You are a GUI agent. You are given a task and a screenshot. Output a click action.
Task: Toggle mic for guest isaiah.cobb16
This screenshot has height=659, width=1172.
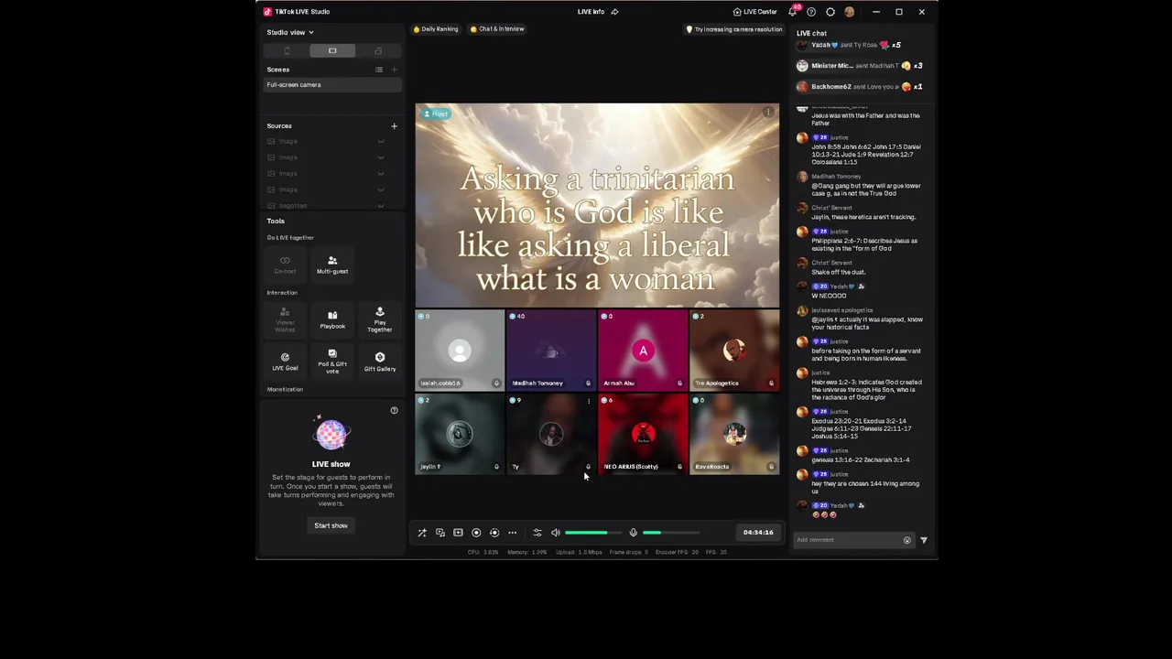496,384
